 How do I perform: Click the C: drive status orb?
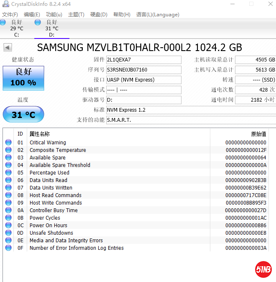tap(3, 22)
